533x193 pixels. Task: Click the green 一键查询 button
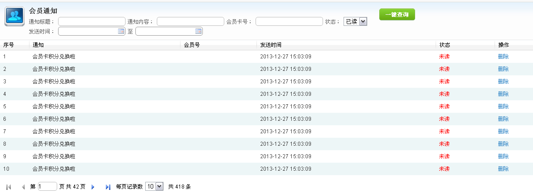pos(397,15)
